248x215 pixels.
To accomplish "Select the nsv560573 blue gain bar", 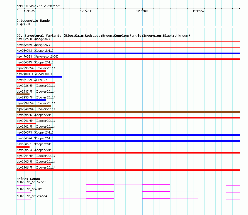I will (x=128, y=135).
